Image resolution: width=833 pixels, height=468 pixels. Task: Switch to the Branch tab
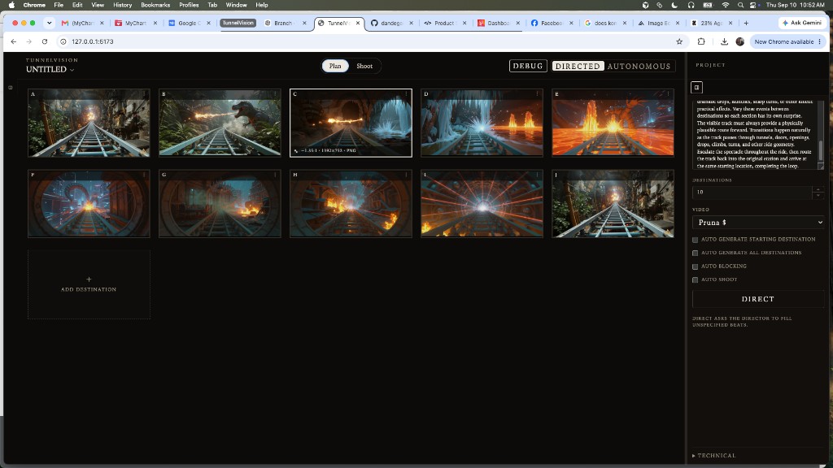tap(286, 23)
